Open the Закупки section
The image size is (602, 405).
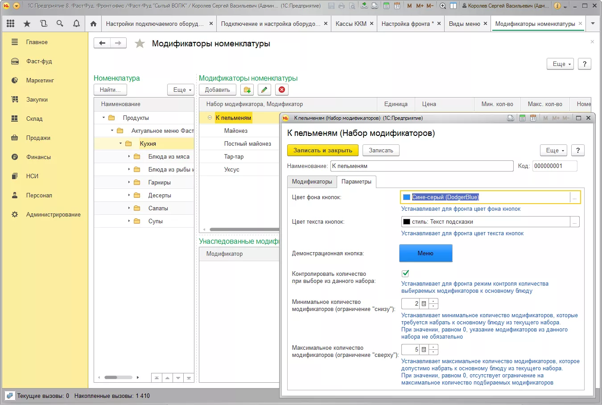pos(37,99)
